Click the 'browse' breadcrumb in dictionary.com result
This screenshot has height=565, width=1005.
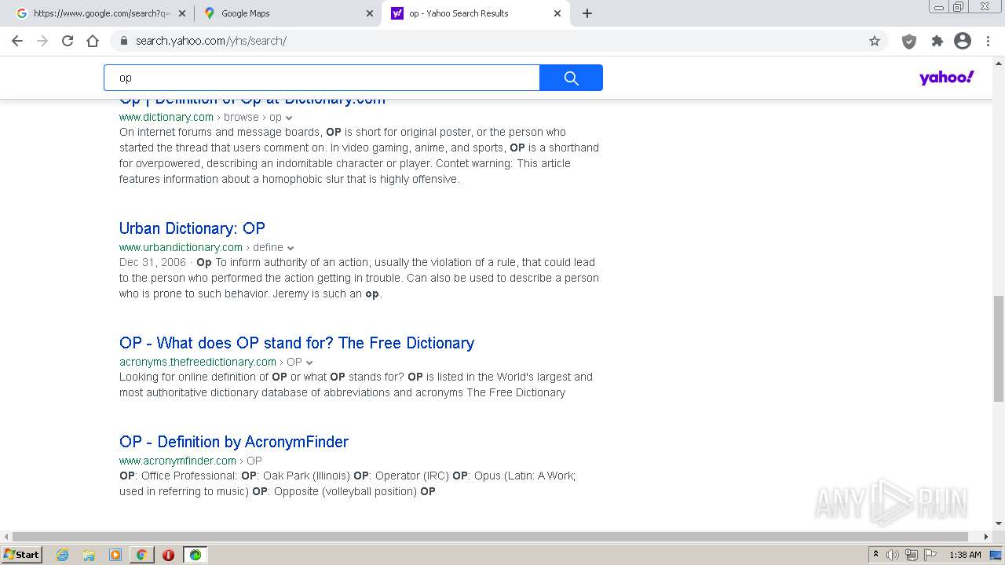(241, 117)
